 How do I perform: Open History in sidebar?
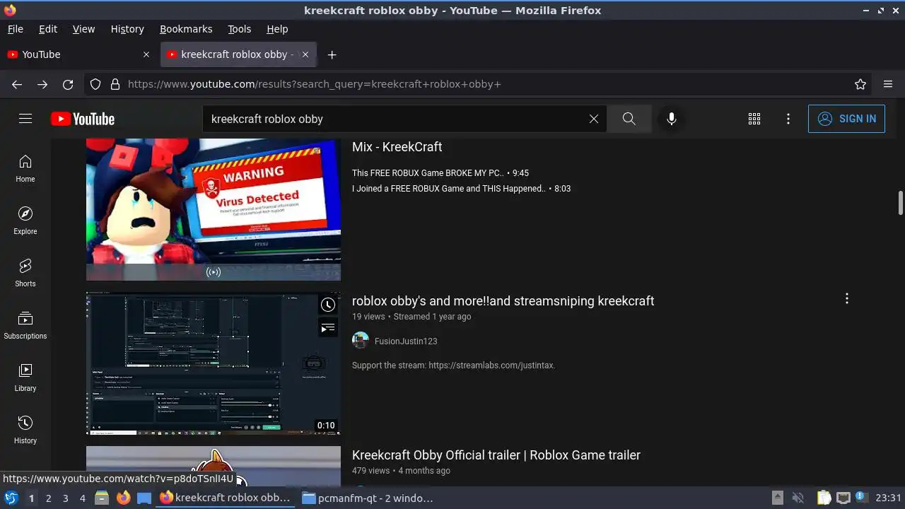coord(25,431)
